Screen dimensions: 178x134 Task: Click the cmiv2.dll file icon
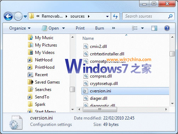(86, 47)
